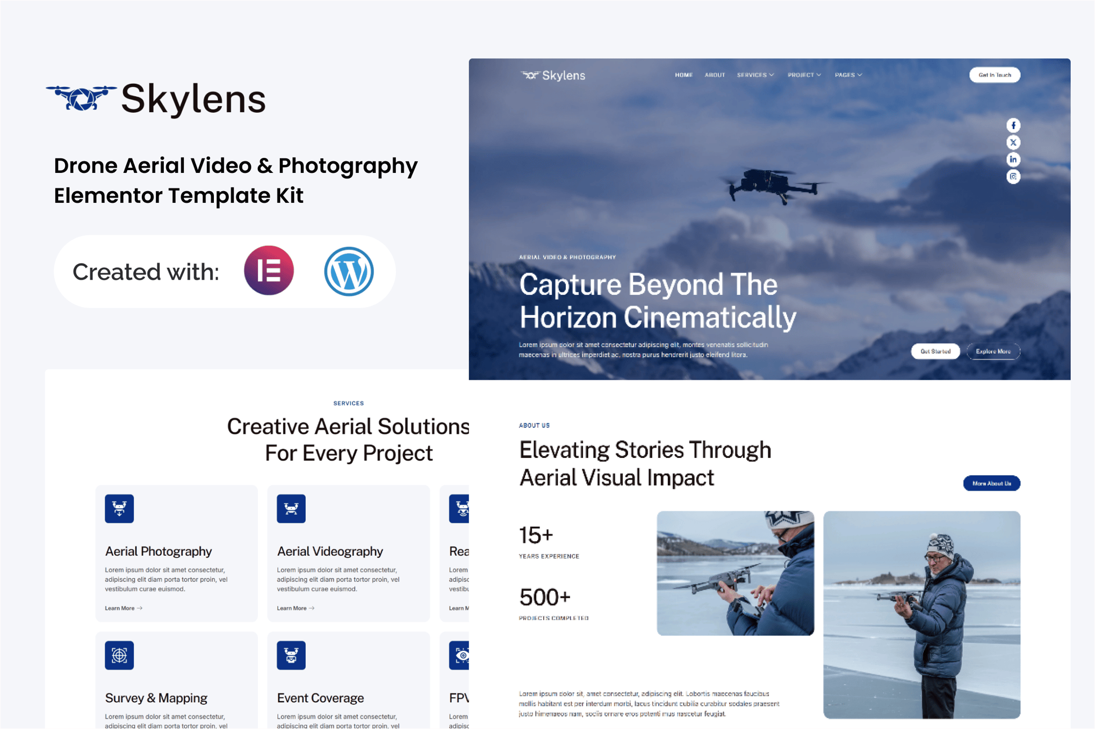Select the Event Coverage drone icon
1095x729 pixels.
click(x=291, y=655)
